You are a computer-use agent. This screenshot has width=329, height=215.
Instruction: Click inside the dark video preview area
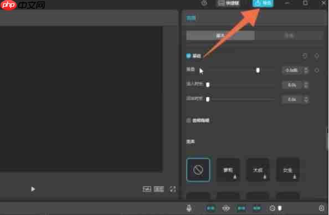[x=81, y=99]
